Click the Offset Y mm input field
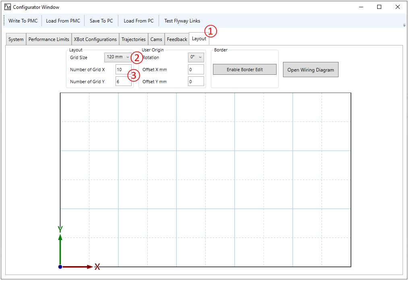Screen dimensions: 409x281 [x=196, y=81]
